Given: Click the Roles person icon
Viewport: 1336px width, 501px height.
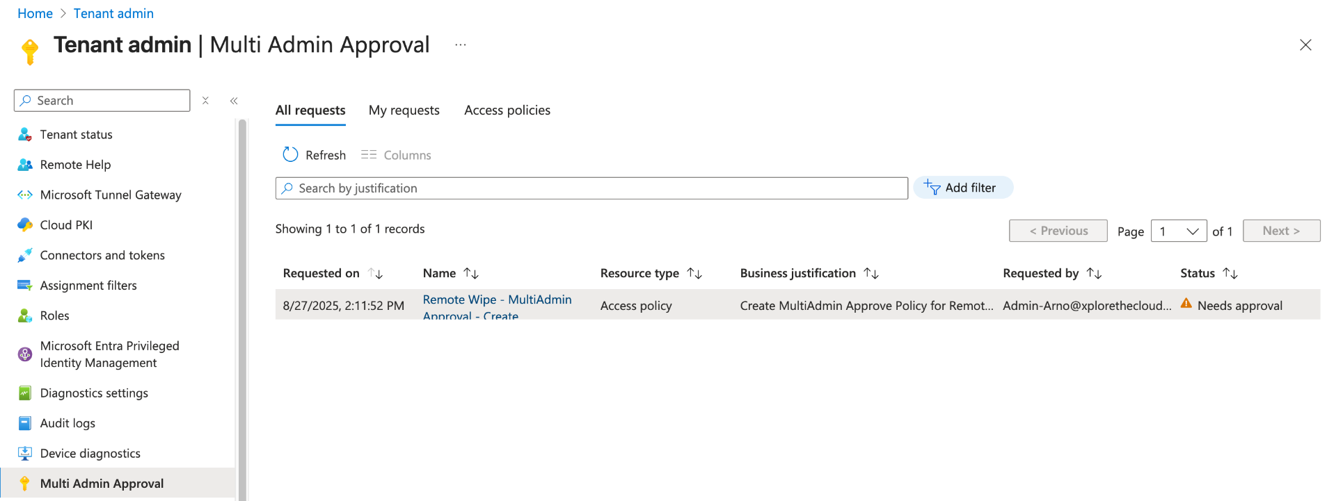Looking at the screenshot, I should tap(25, 316).
